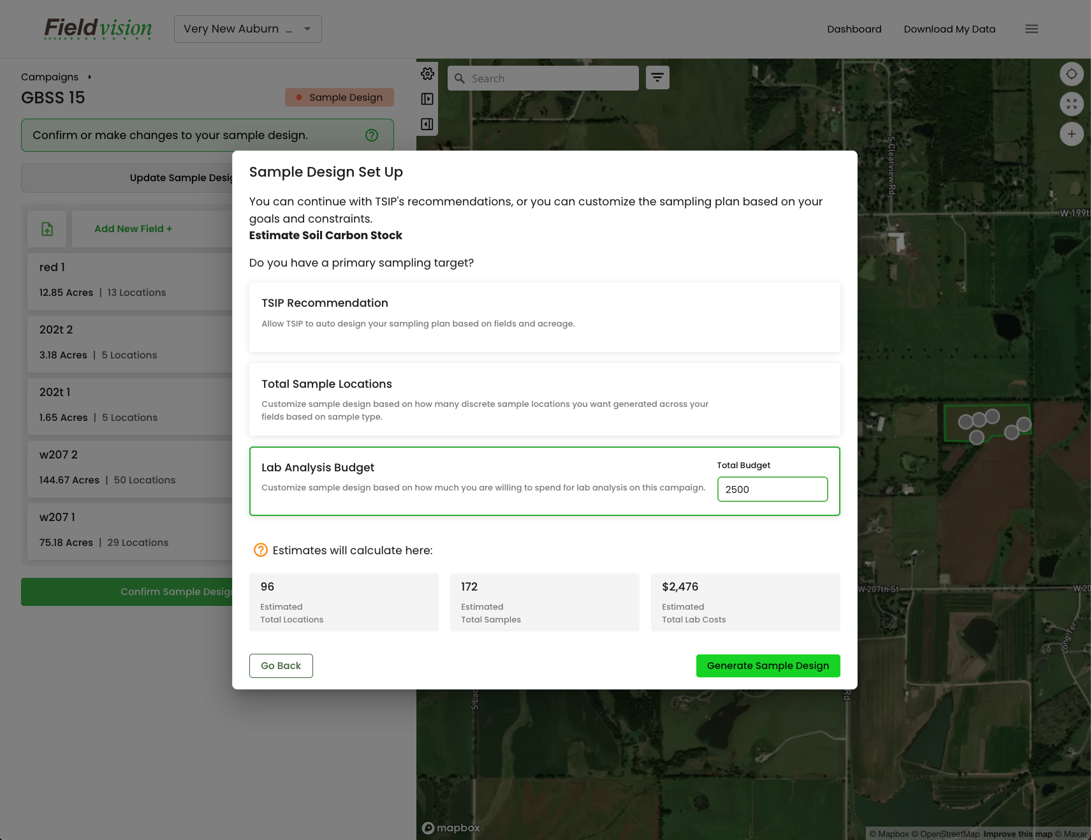Select the TSIP Recommendation option
Viewport: 1091px width, 840px height.
tap(545, 316)
